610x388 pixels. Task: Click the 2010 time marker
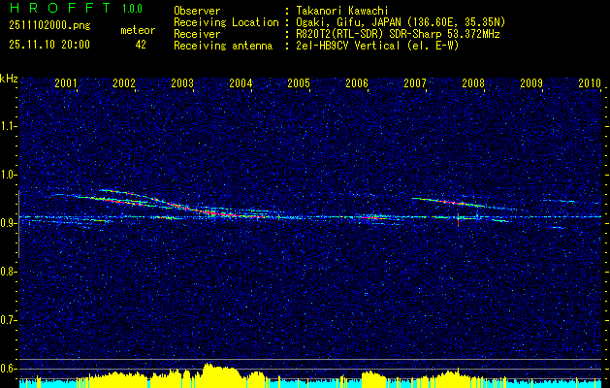tap(590, 82)
